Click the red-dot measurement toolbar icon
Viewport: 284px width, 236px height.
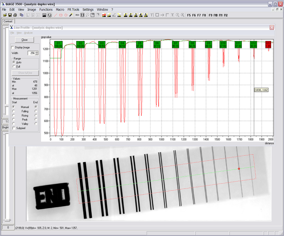tap(104, 15)
